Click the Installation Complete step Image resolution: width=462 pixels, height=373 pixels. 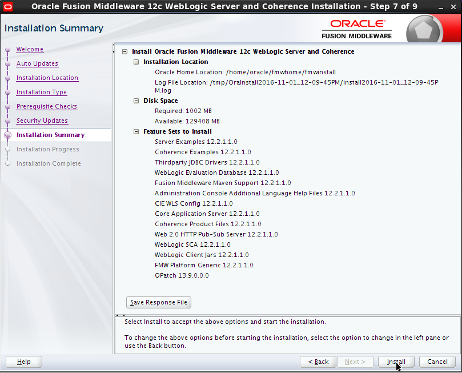49,163
